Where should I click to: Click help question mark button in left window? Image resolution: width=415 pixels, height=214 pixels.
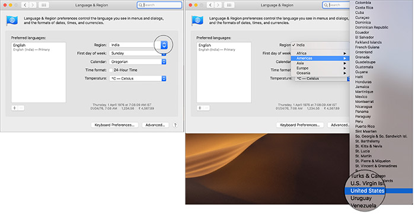(x=175, y=125)
